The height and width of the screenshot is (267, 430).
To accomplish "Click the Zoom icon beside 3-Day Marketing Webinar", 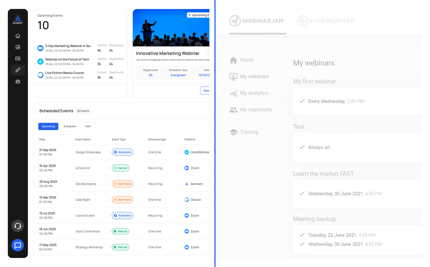I will (40, 48).
